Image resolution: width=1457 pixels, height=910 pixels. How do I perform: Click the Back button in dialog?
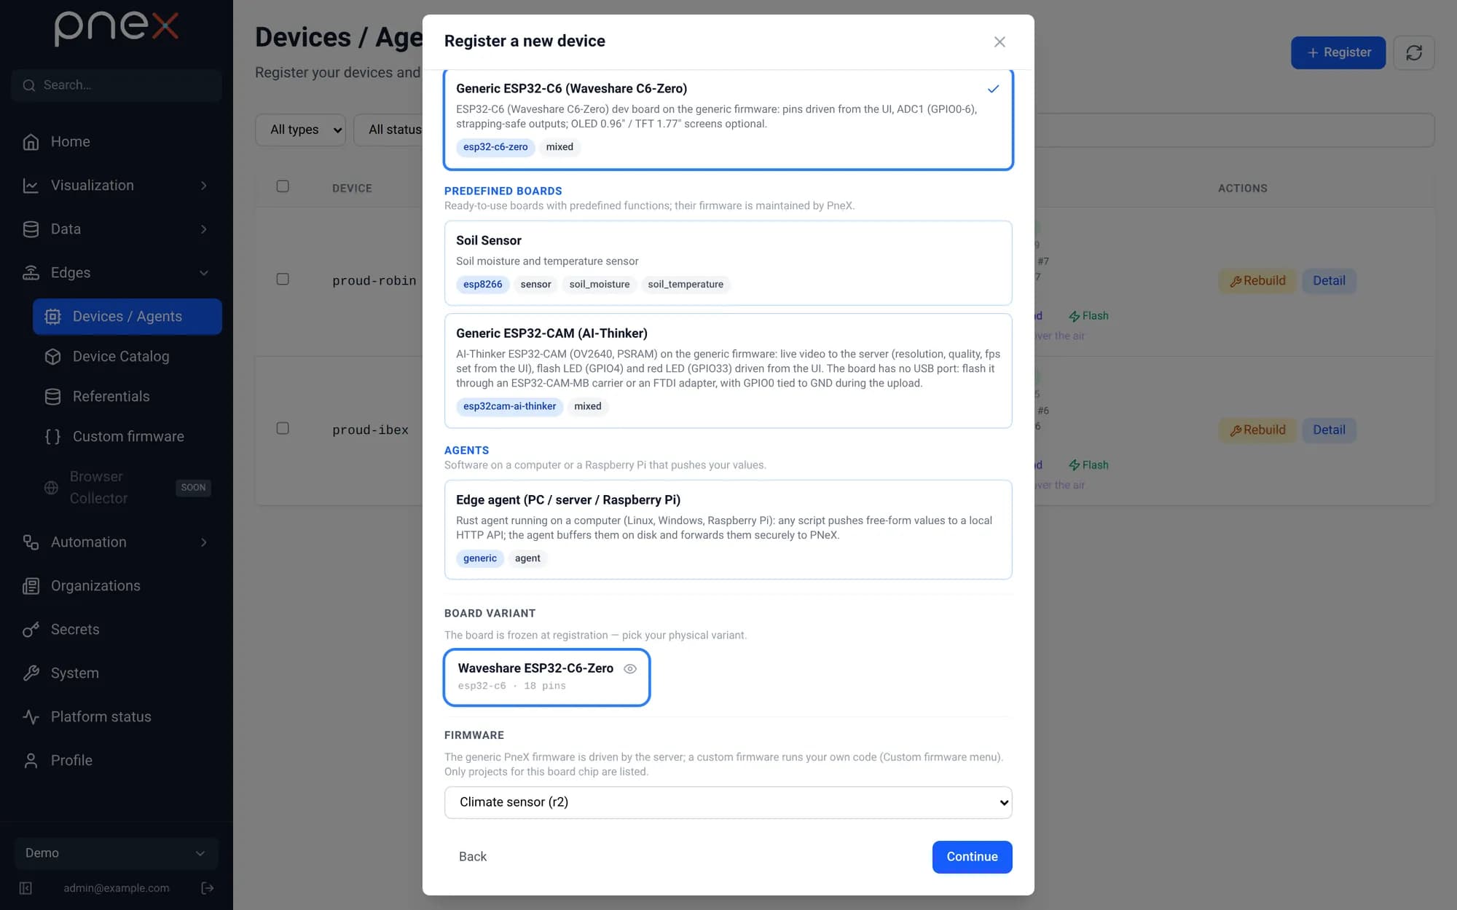coord(473,857)
